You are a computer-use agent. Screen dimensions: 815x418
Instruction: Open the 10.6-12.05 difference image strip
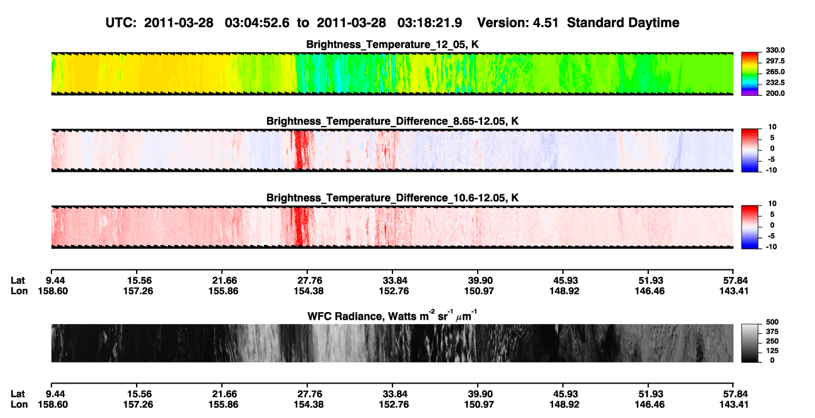pyautogui.click(x=392, y=227)
